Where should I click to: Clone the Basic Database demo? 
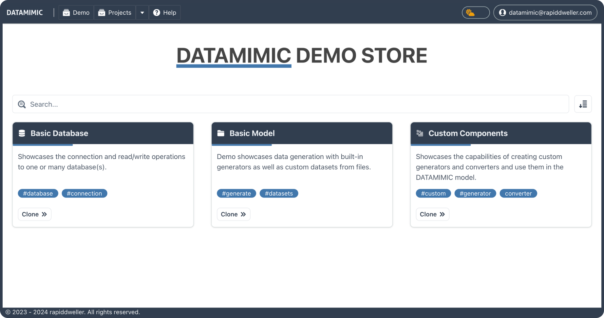point(34,214)
